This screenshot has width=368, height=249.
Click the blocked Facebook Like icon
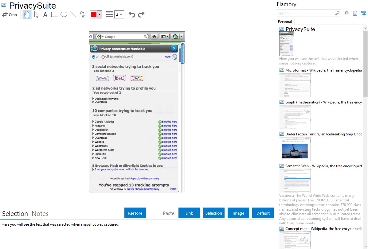tap(119, 78)
